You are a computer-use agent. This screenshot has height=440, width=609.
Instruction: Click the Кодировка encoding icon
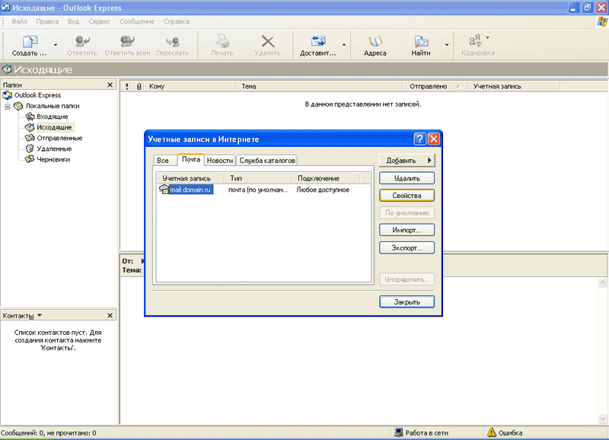point(474,41)
